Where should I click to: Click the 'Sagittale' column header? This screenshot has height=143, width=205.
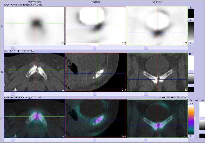95,2
